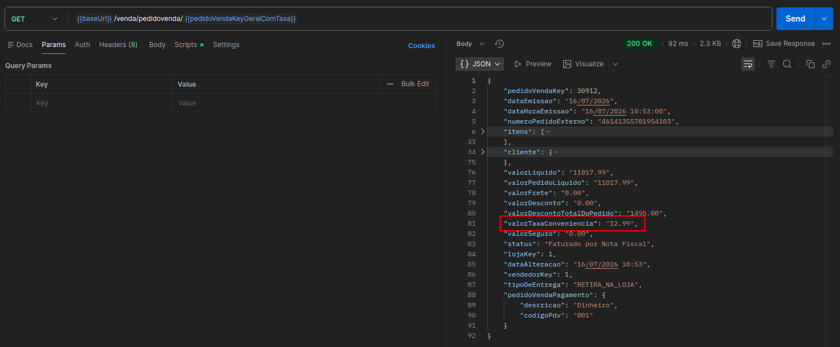Click the filter response icon
840x347 pixels.
[771, 64]
